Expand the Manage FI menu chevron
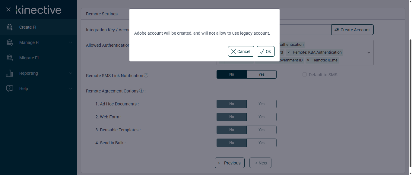 [x=71, y=42]
